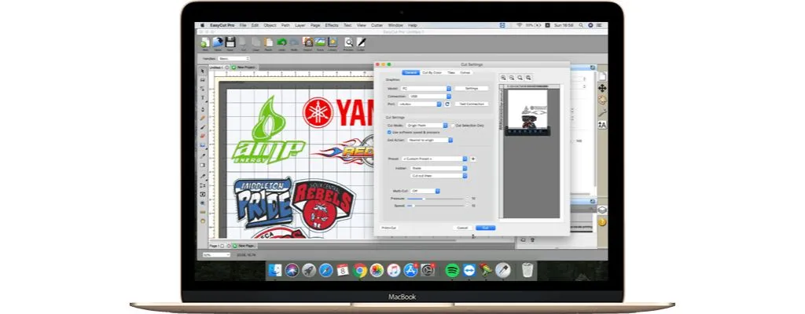Click the Preview magnifier toolbar icon

(348, 42)
